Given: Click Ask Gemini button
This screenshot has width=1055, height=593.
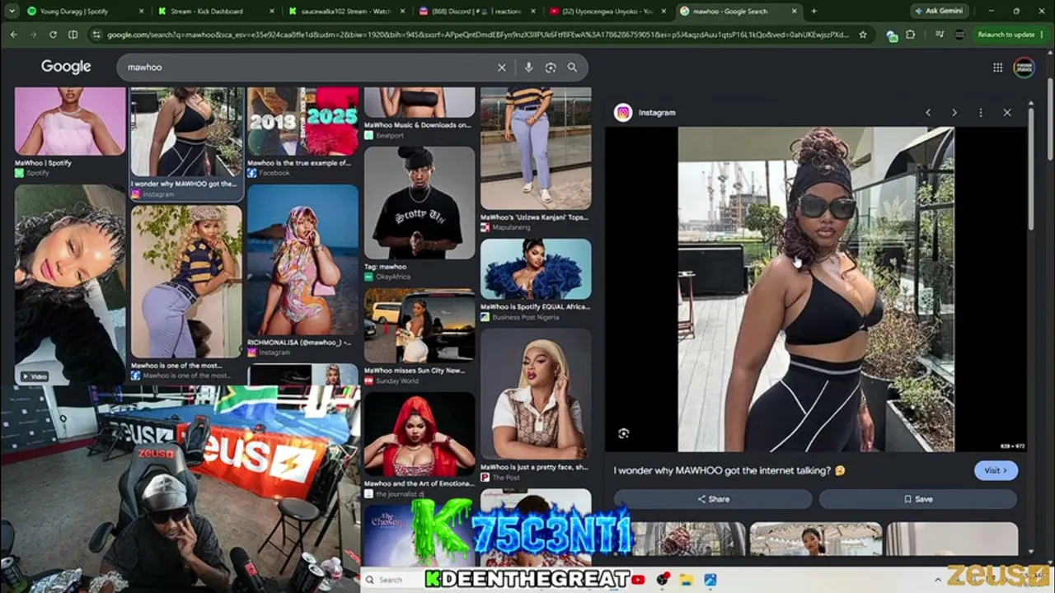Looking at the screenshot, I should 940,12.
